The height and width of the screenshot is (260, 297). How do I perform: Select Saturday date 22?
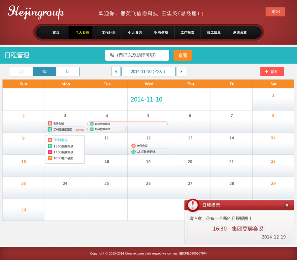pyautogui.click(x=273, y=162)
